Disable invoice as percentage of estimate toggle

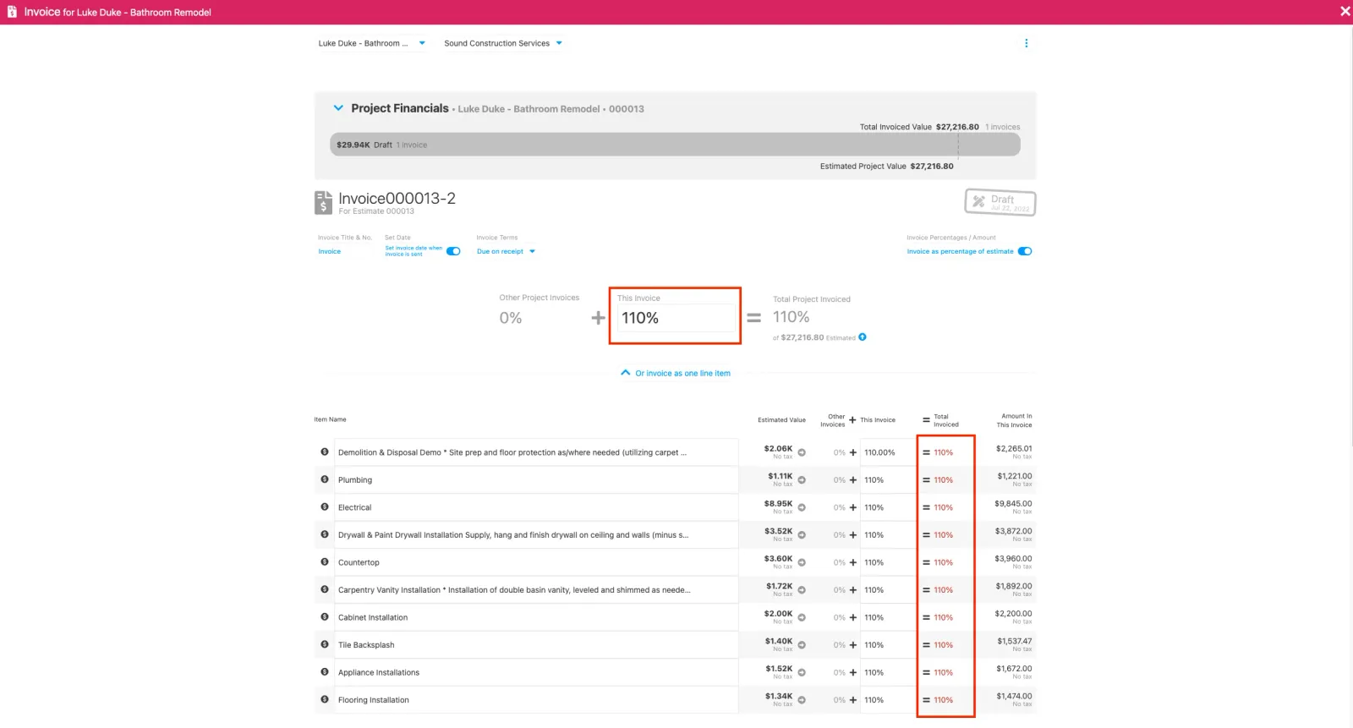[x=1025, y=251]
